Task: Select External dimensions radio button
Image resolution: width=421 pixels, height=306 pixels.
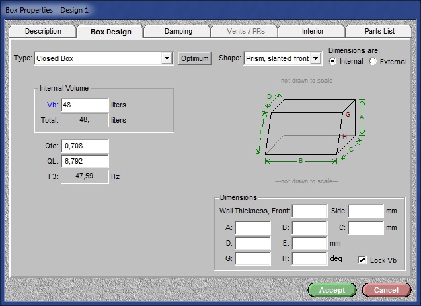Action: coord(373,62)
